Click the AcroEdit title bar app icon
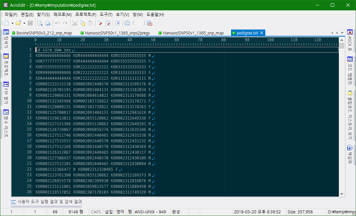 click(6, 5)
